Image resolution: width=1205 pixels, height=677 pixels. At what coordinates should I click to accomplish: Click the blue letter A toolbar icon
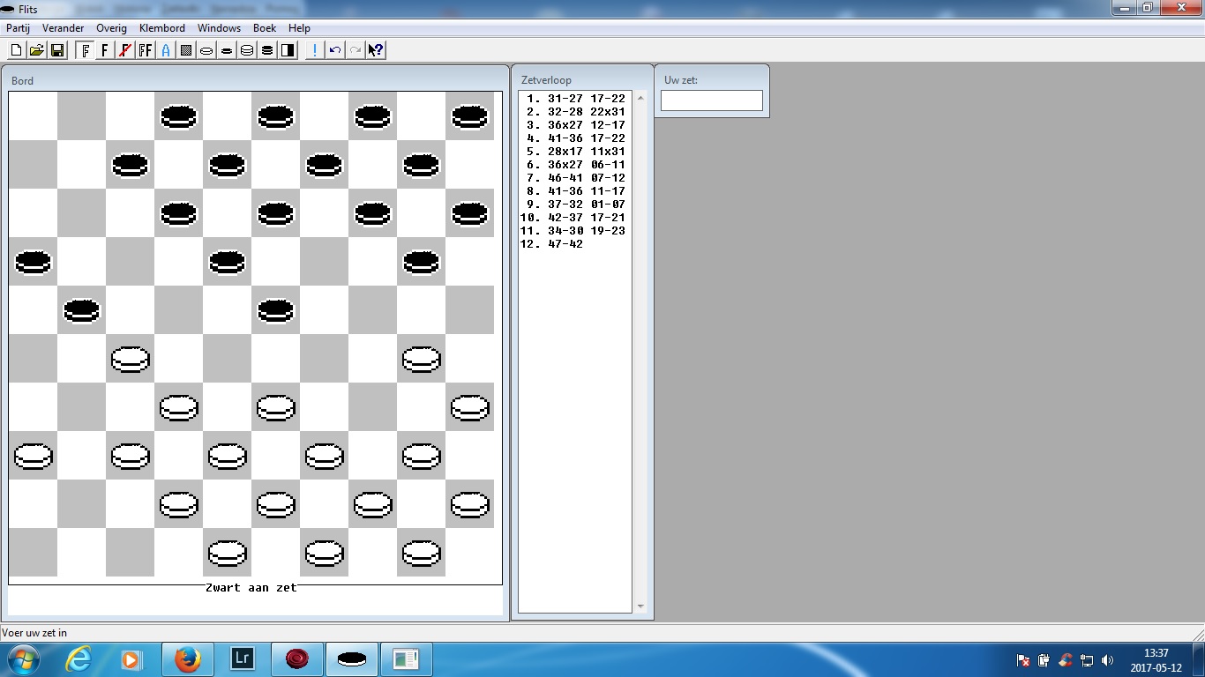point(165,50)
